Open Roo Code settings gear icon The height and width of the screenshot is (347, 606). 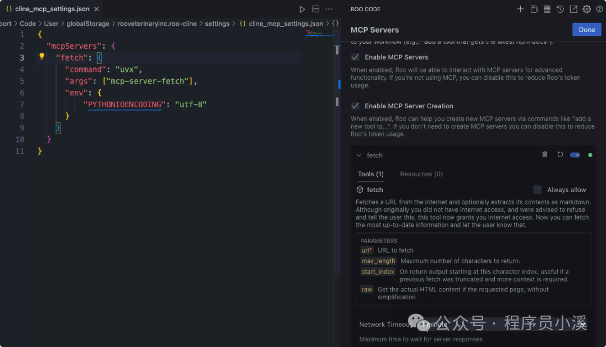(x=587, y=9)
